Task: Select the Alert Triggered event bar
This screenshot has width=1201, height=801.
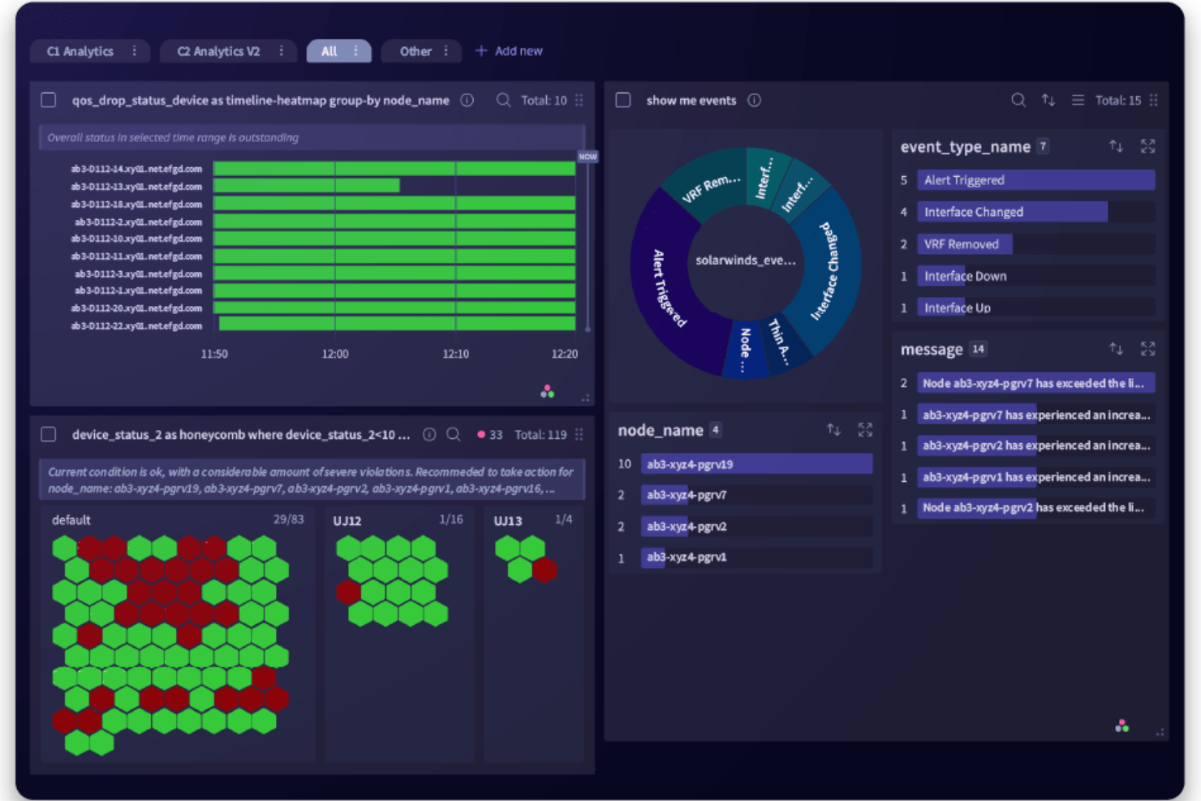Action: 1036,180
